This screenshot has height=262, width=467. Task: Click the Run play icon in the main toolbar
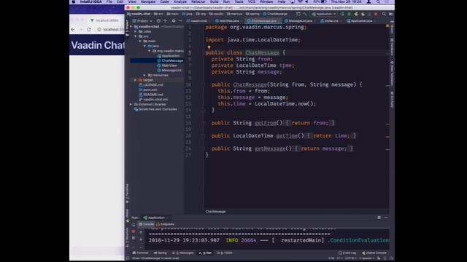[x=342, y=14]
